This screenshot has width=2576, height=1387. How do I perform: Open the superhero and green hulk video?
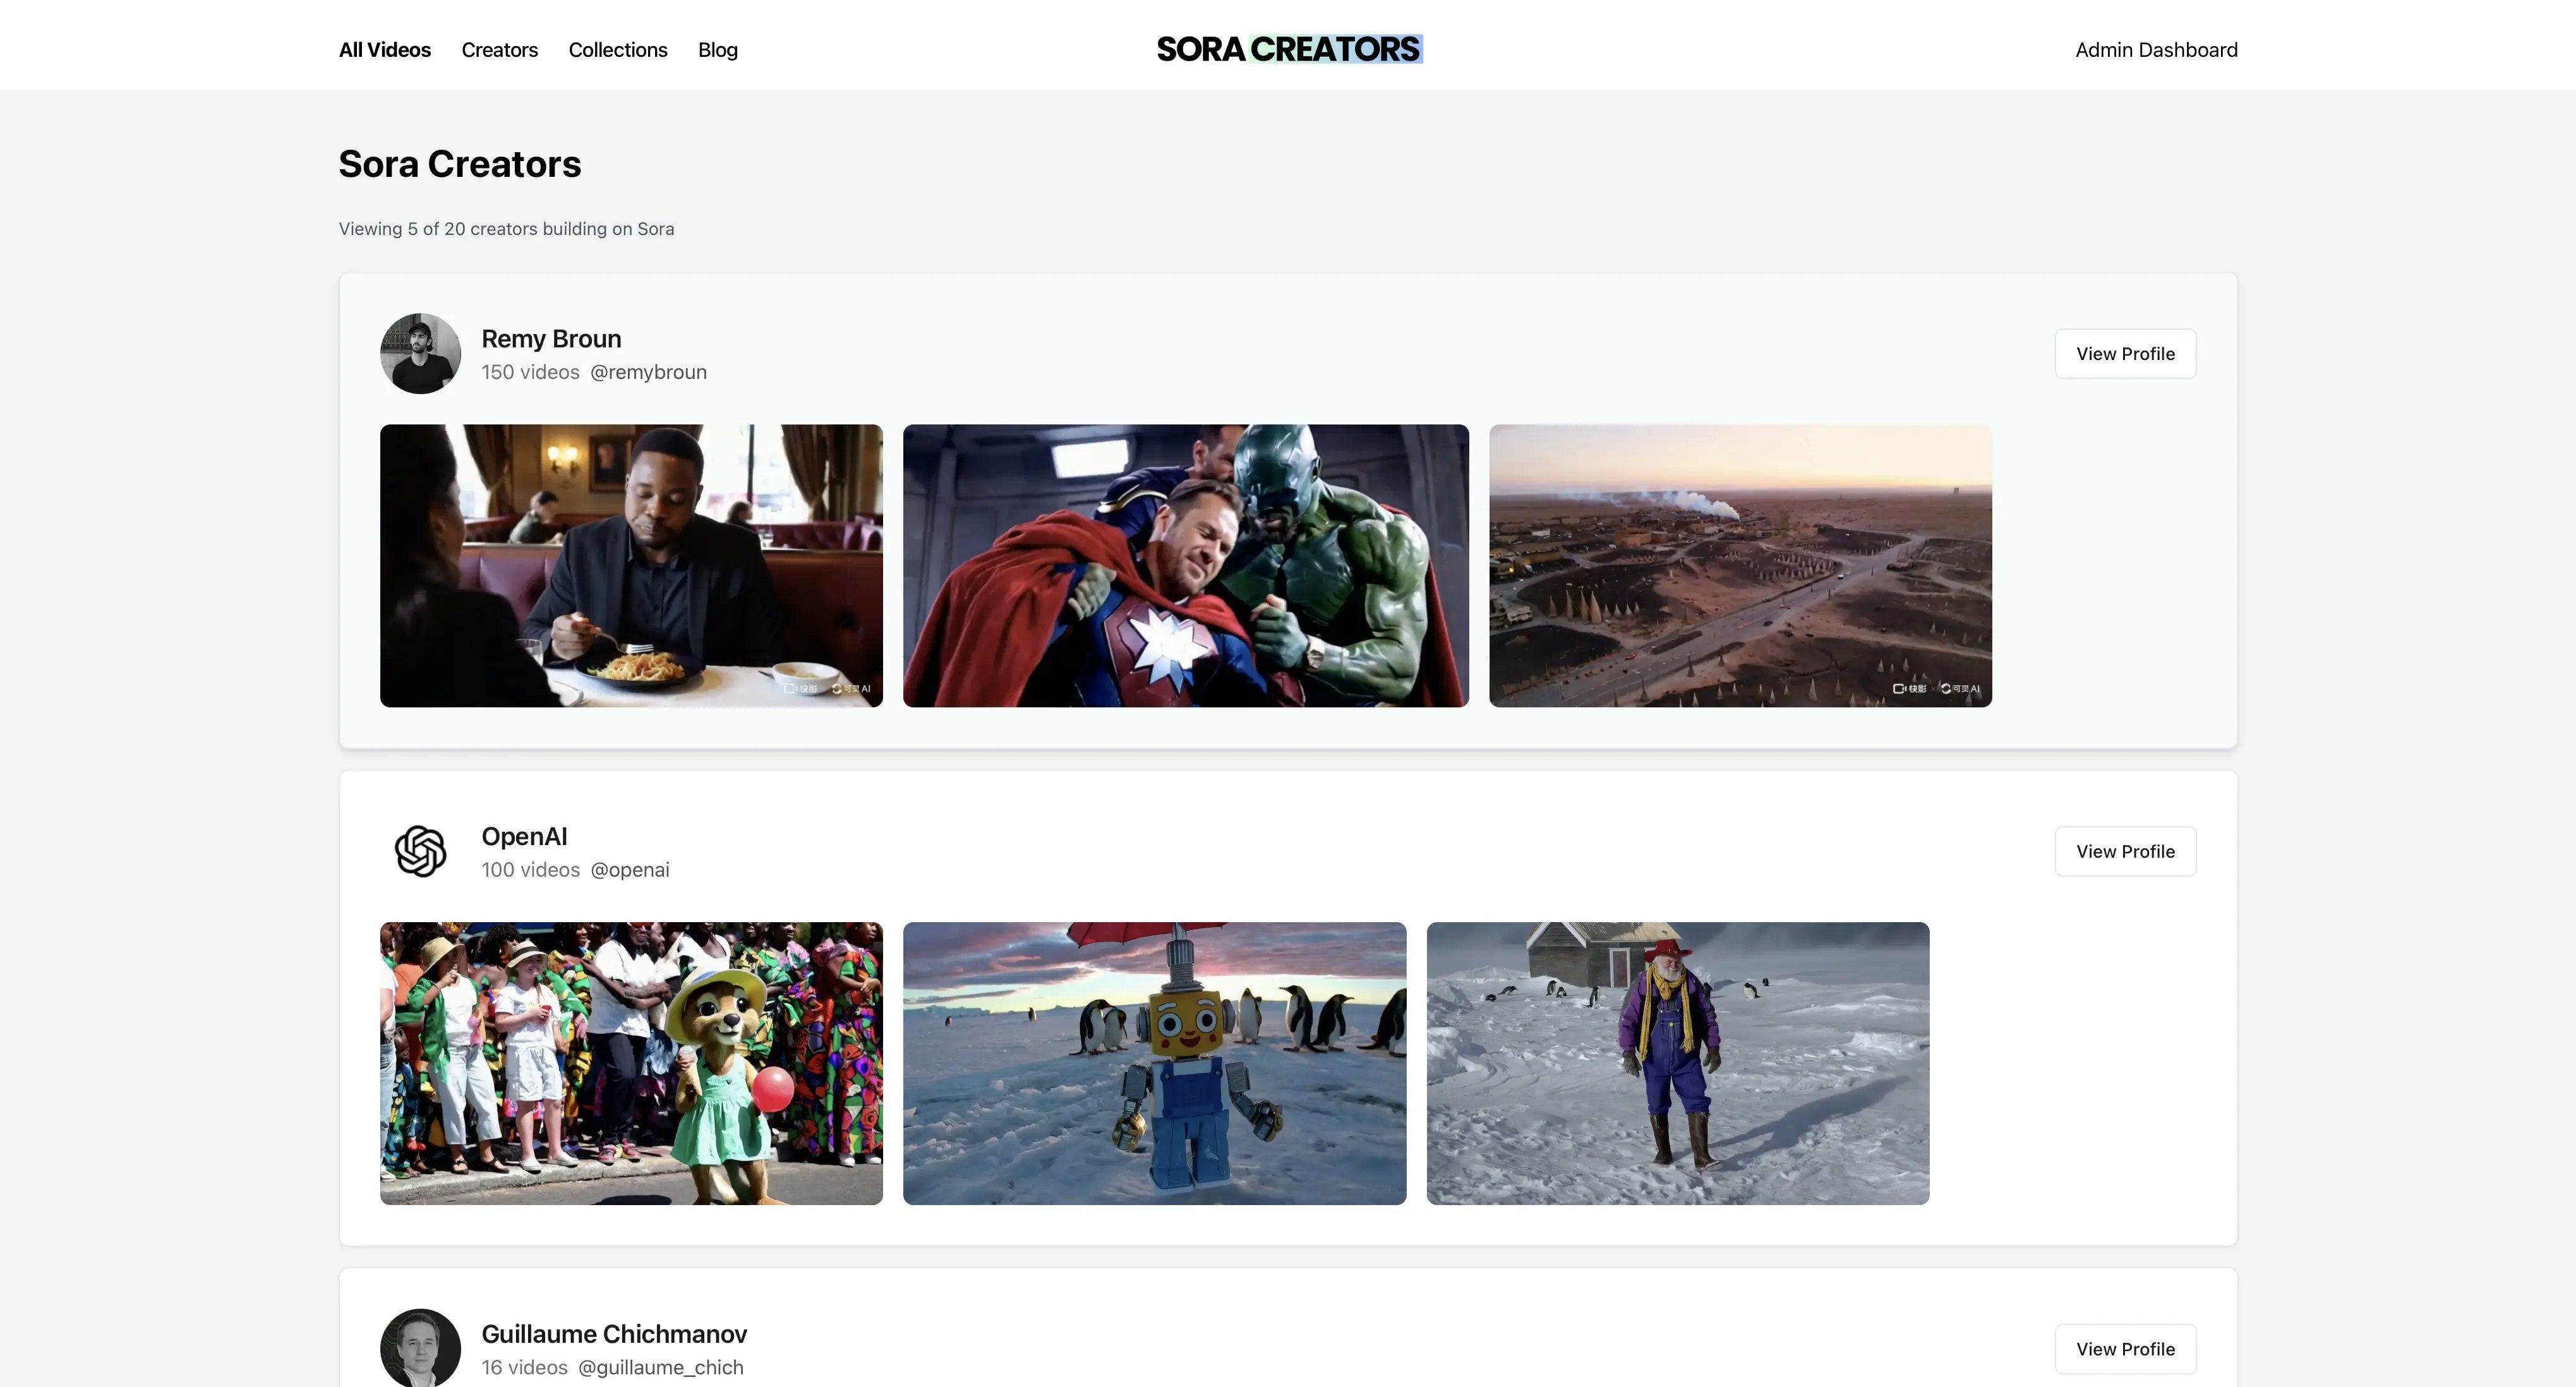[x=1185, y=565]
